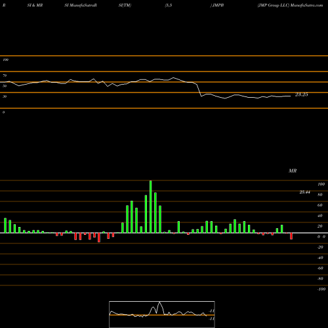Viewport: 328px width, 328px height.
Task: Click the MR panel title label
Action: tap(293, 171)
